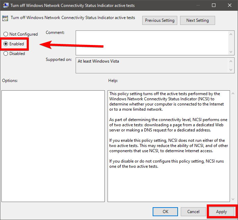Click the help paragraph 'If you enable this policy'

169,146
